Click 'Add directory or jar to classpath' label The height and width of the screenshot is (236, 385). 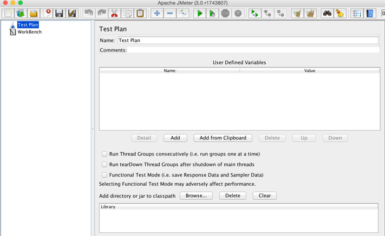click(137, 196)
